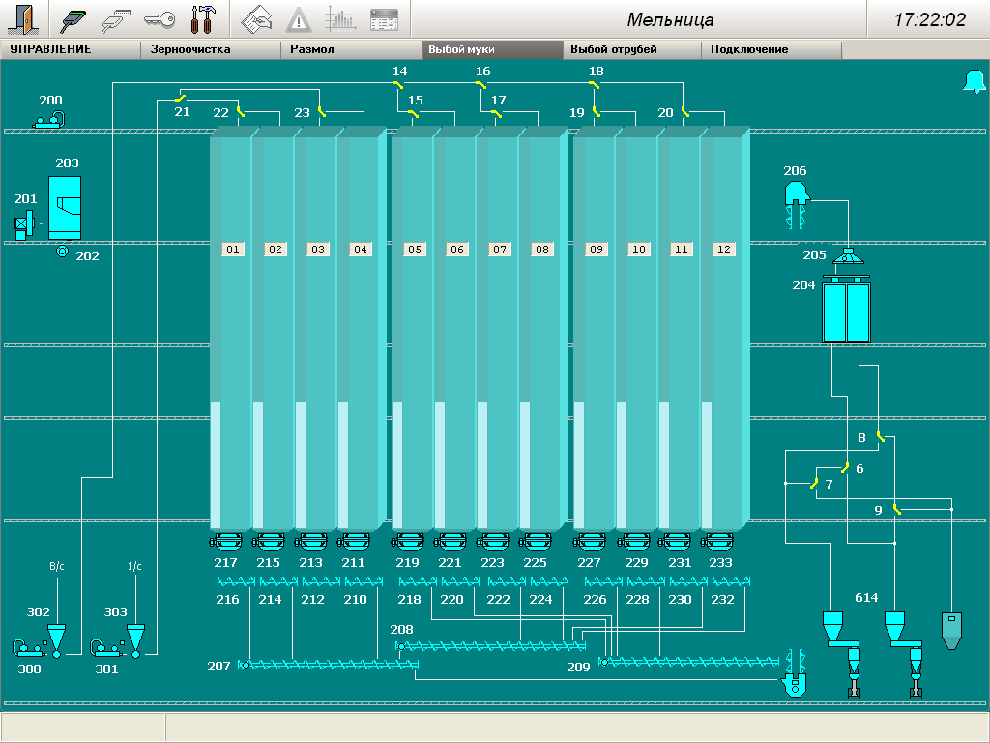Image resolution: width=990 pixels, height=743 pixels.
Task: Click silo label 07
Action: click(x=500, y=250)
